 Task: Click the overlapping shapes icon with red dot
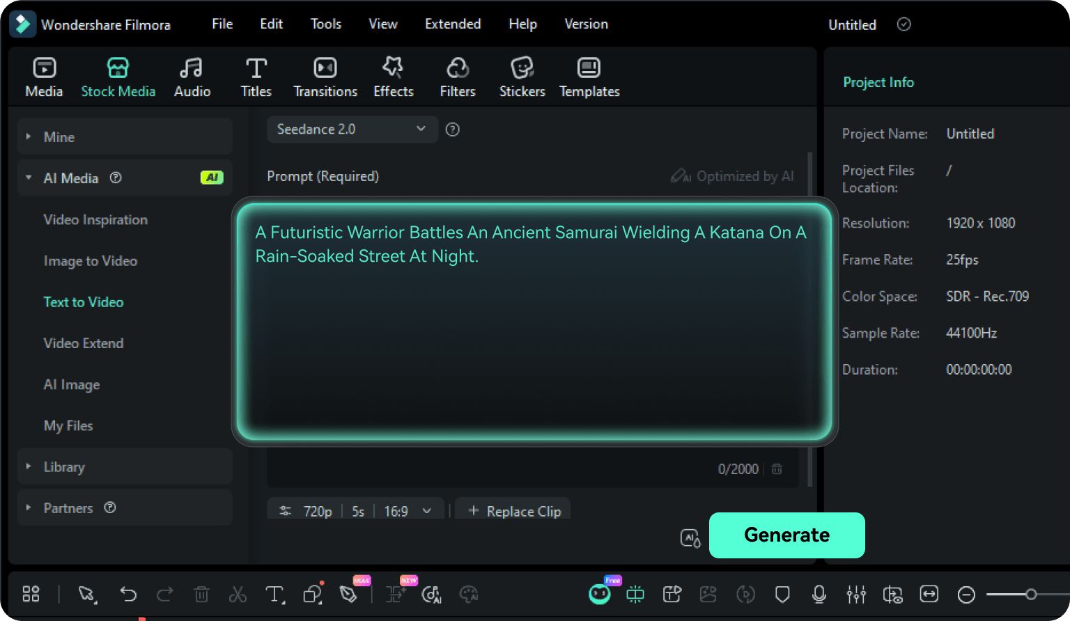(313, 593)
